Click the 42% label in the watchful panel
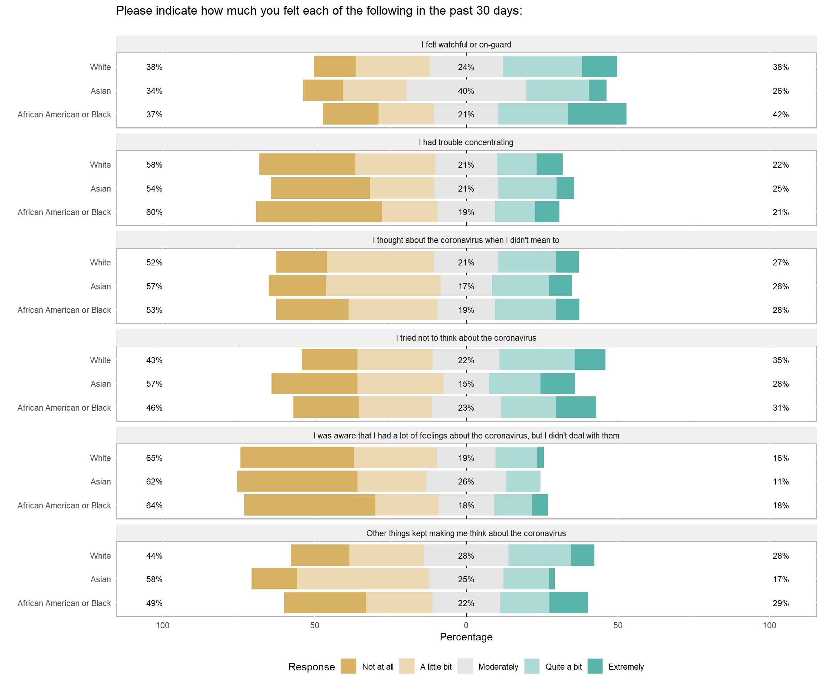Screen dimensions: 822x685 (x=781, y=115)
